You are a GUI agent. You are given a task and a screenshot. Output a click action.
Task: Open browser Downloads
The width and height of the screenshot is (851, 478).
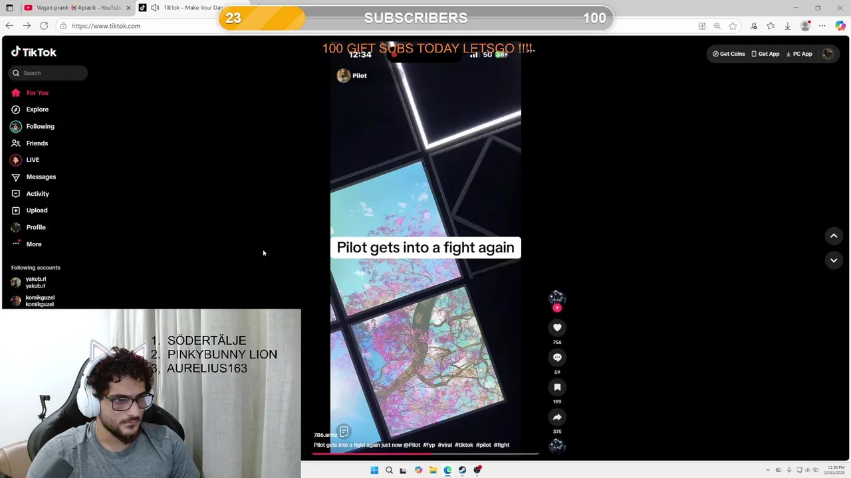(x=788, y=26)
